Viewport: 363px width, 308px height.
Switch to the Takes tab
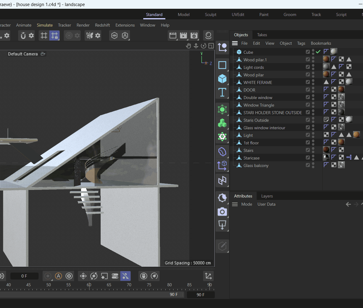262,35
